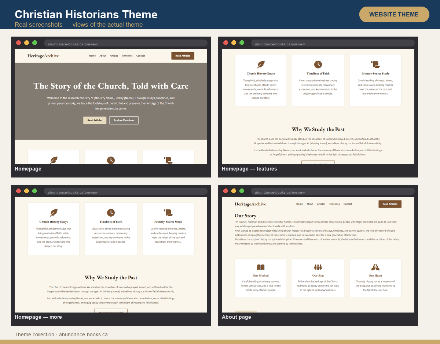
Task: Select Contact in About page screenshot navigation
Action: (348, 204)
